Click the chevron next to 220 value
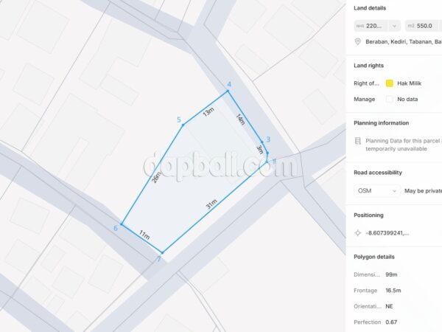 [394, 26]
